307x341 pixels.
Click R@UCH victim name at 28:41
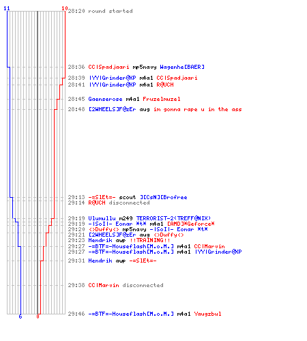point(165,85)
